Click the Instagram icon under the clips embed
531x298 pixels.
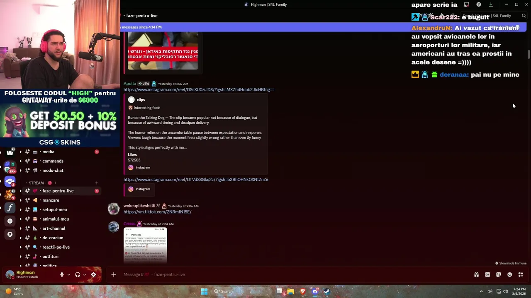tap(131, 168)
